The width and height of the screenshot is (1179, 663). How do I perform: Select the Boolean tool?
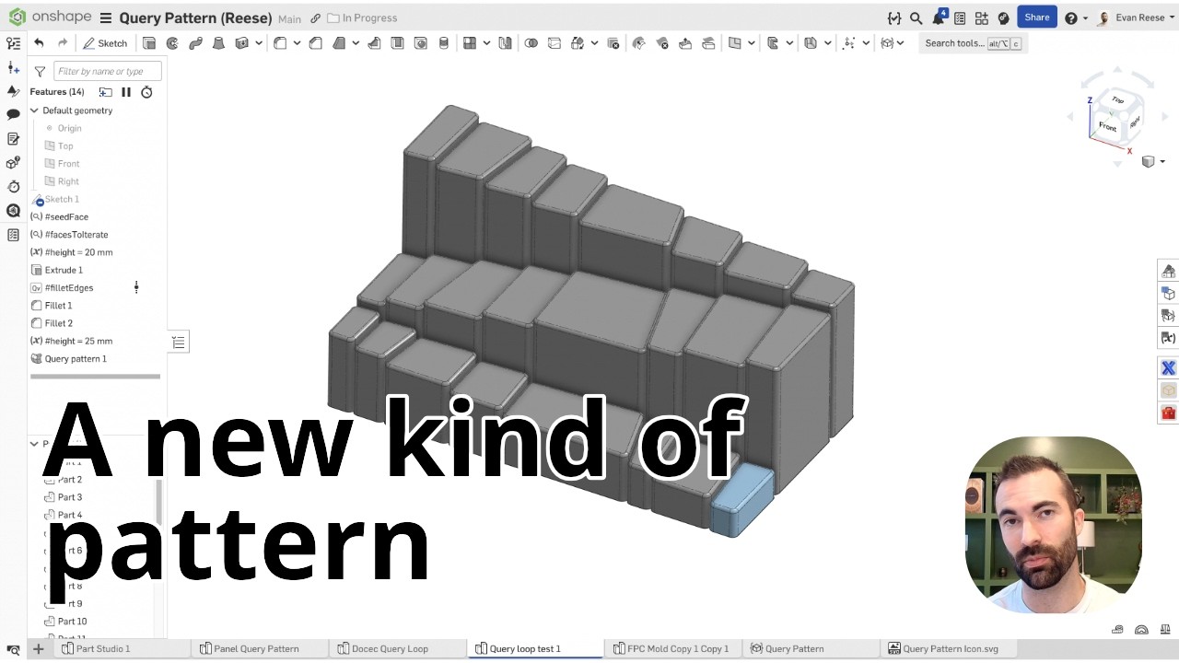531,43
